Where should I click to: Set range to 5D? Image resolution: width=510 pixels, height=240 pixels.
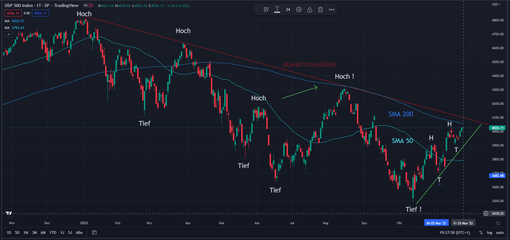[17, 233]
